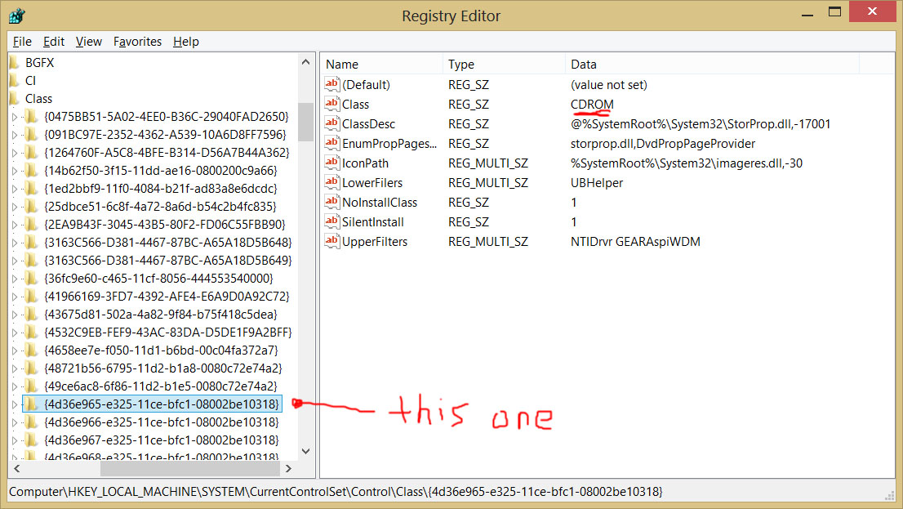Click the NoInstallClass value string icon
Screen dimensions: 903x509
coord(331,202)
